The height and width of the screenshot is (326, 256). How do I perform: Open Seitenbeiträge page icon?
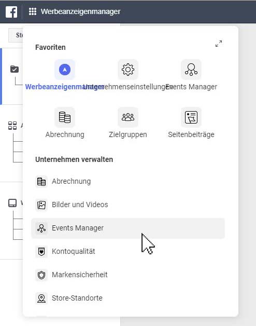coord(191,117)
